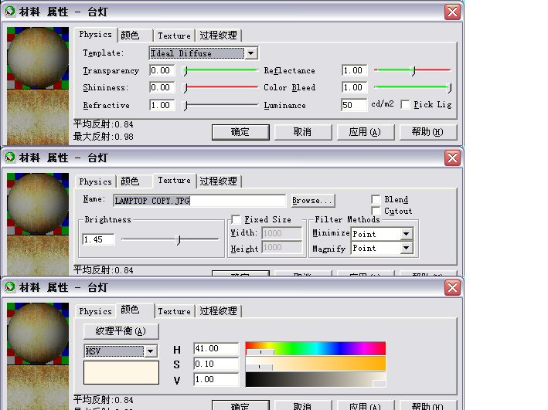
Task: Click the Reflectance slider
Action: click(413, 70)
